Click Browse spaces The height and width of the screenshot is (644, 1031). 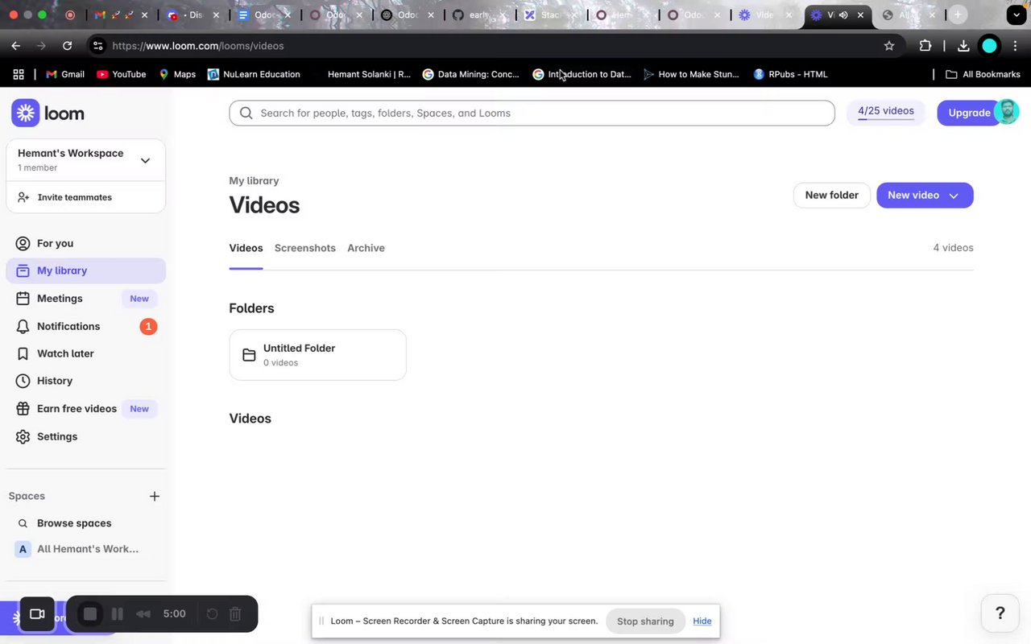74,523
